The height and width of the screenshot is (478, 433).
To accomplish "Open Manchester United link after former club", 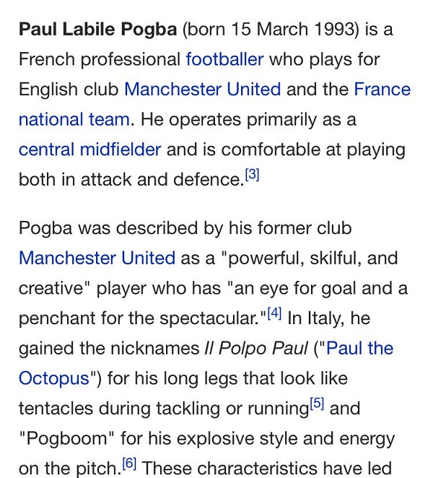I will (x=97, y=258).
